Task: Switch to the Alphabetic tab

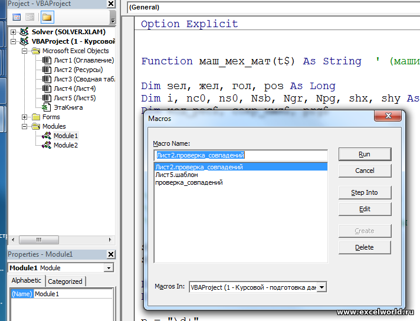Action: click(x=27, y=281)
